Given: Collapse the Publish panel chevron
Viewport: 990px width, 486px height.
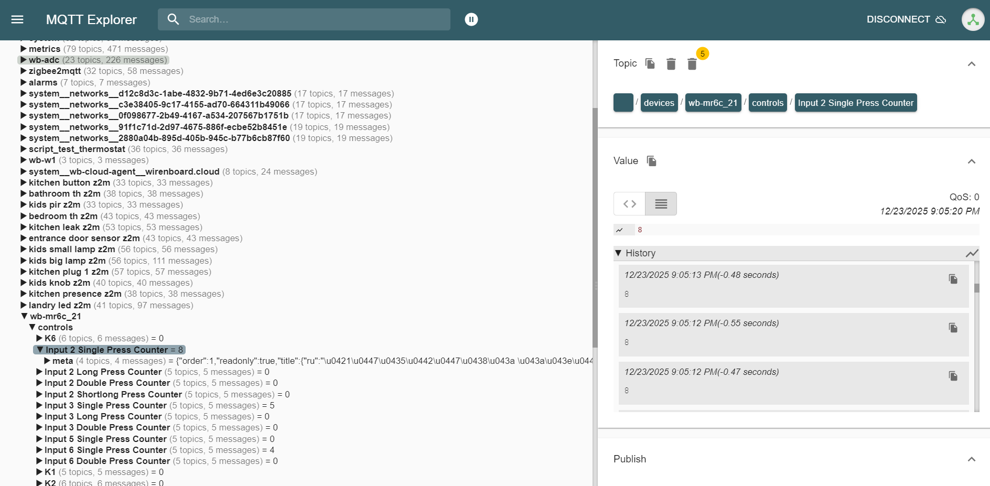Looking at the screenshot, I should pyautogui.click(x=971, y=459).
